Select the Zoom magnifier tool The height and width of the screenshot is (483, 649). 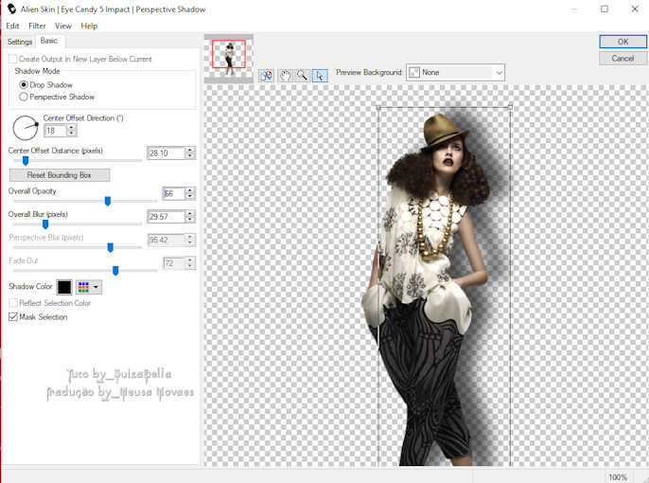tap(302, 76)
